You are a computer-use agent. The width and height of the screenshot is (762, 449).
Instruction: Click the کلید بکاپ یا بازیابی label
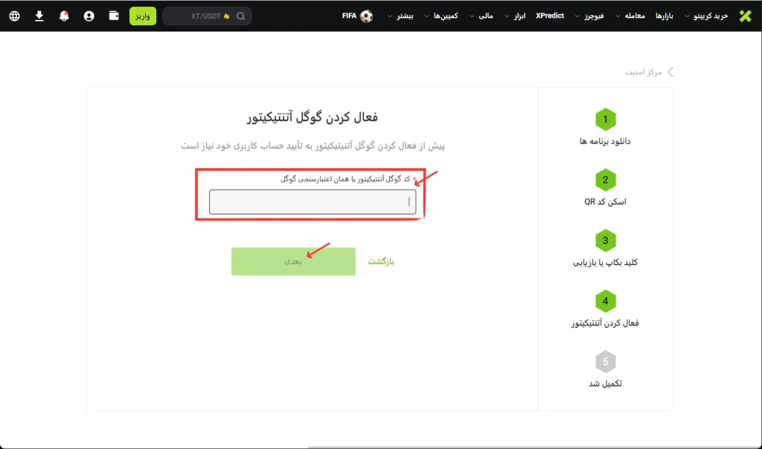(x=605, y=263)
